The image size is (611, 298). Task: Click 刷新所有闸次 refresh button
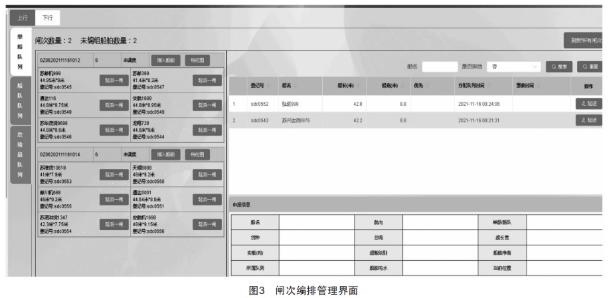coord(586,41)
